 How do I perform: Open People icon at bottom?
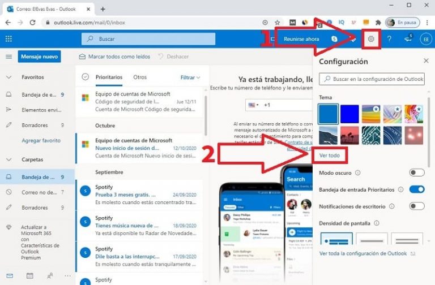pyautogui.click(x=50, y=275)
